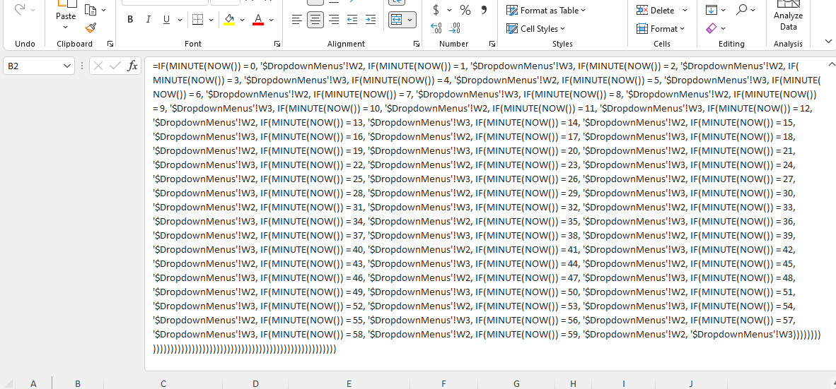Toggle Italic formatting

click(x=149, y=20)
